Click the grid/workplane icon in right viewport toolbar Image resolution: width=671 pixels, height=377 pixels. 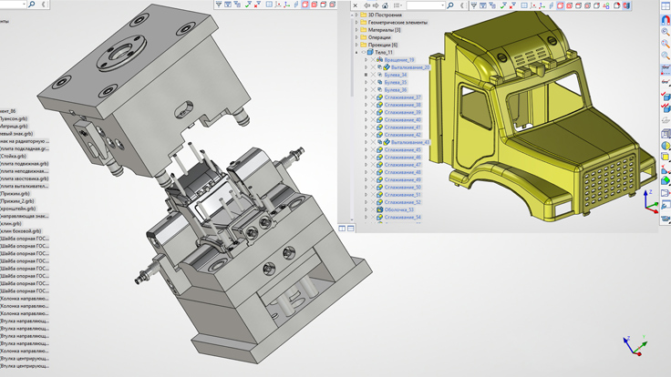[524, 5]
